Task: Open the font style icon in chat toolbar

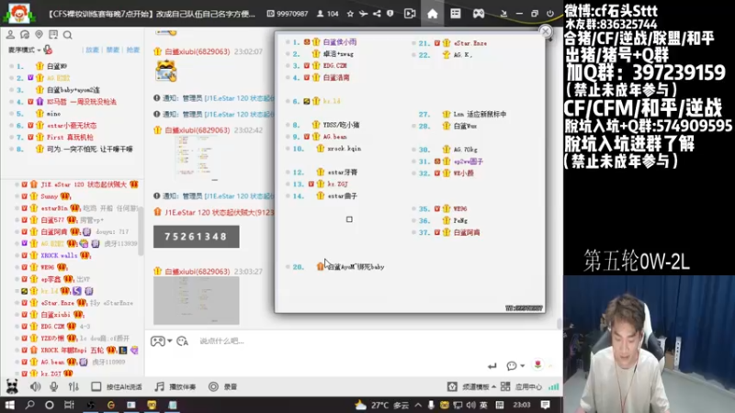Action: tap(182, 340)
